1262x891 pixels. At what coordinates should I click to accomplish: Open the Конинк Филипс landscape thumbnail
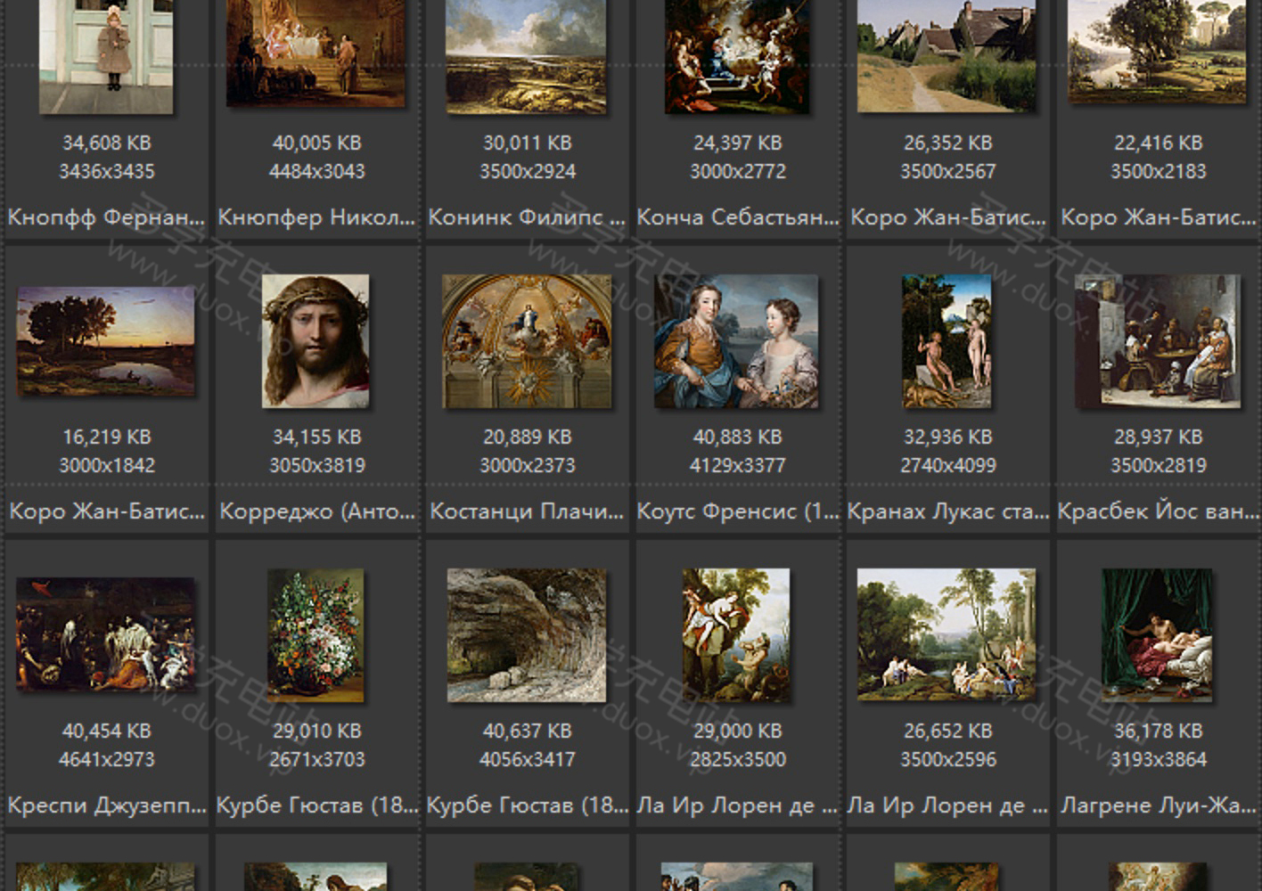pyautogui.click(x=527, y=55)
